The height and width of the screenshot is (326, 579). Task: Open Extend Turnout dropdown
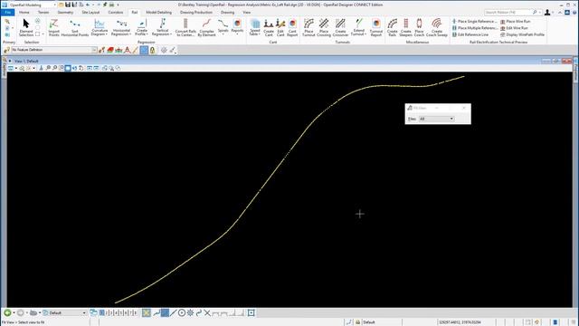(x=358, y=28)
